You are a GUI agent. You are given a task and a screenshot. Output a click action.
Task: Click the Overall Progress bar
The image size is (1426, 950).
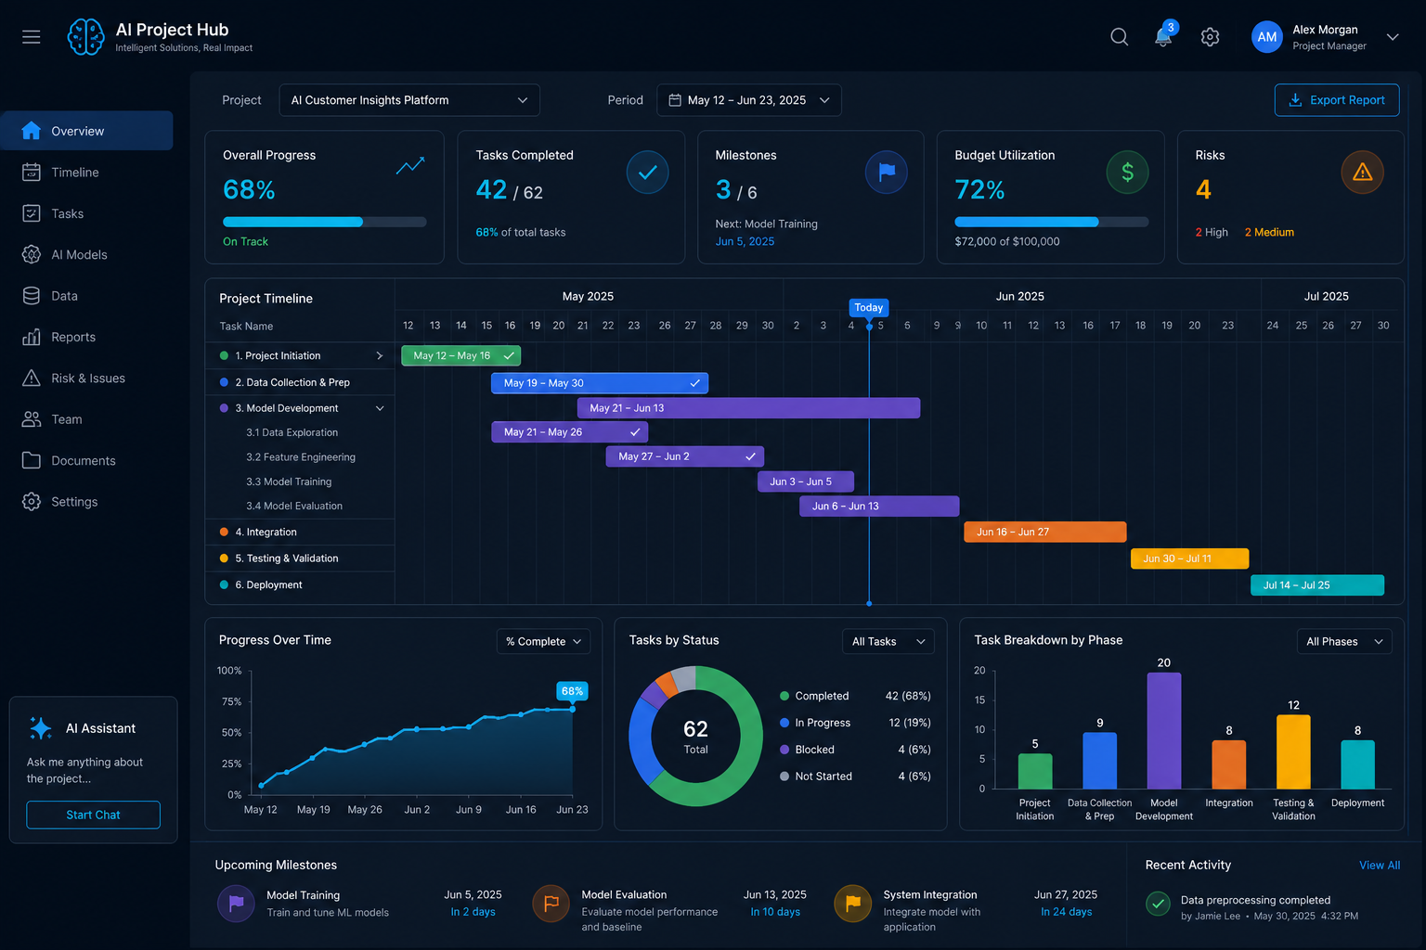coord(325,222)
